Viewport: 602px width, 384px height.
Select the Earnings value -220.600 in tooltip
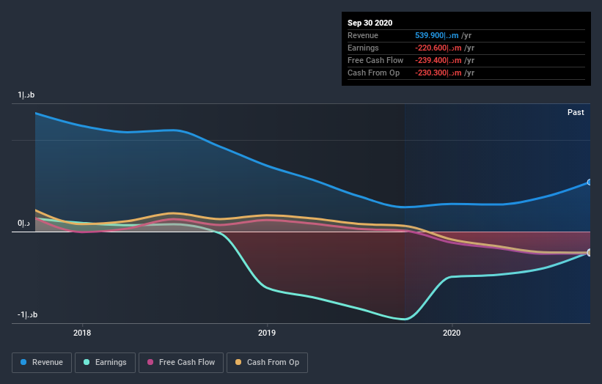(x=438, y=48)
